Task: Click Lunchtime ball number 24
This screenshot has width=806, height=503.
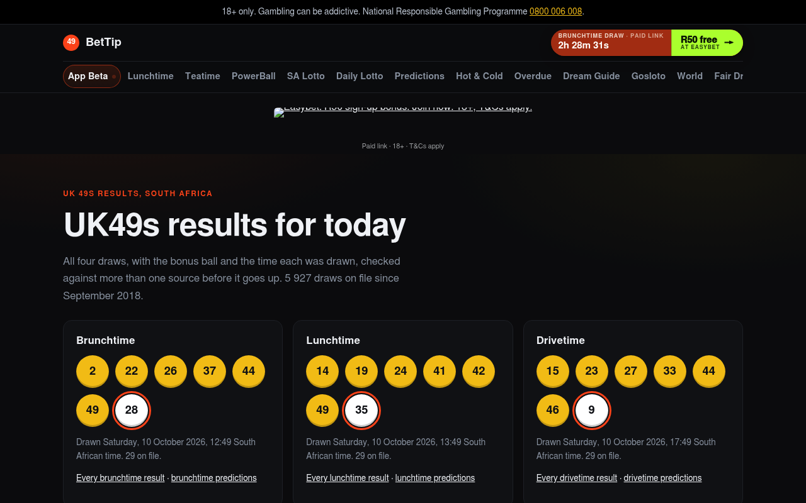Action: (400, 371)
